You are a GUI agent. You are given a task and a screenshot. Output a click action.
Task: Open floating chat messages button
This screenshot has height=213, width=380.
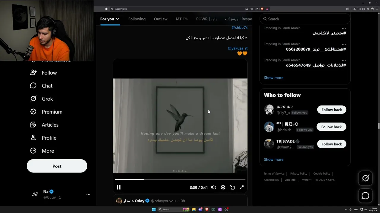[365, 196]
